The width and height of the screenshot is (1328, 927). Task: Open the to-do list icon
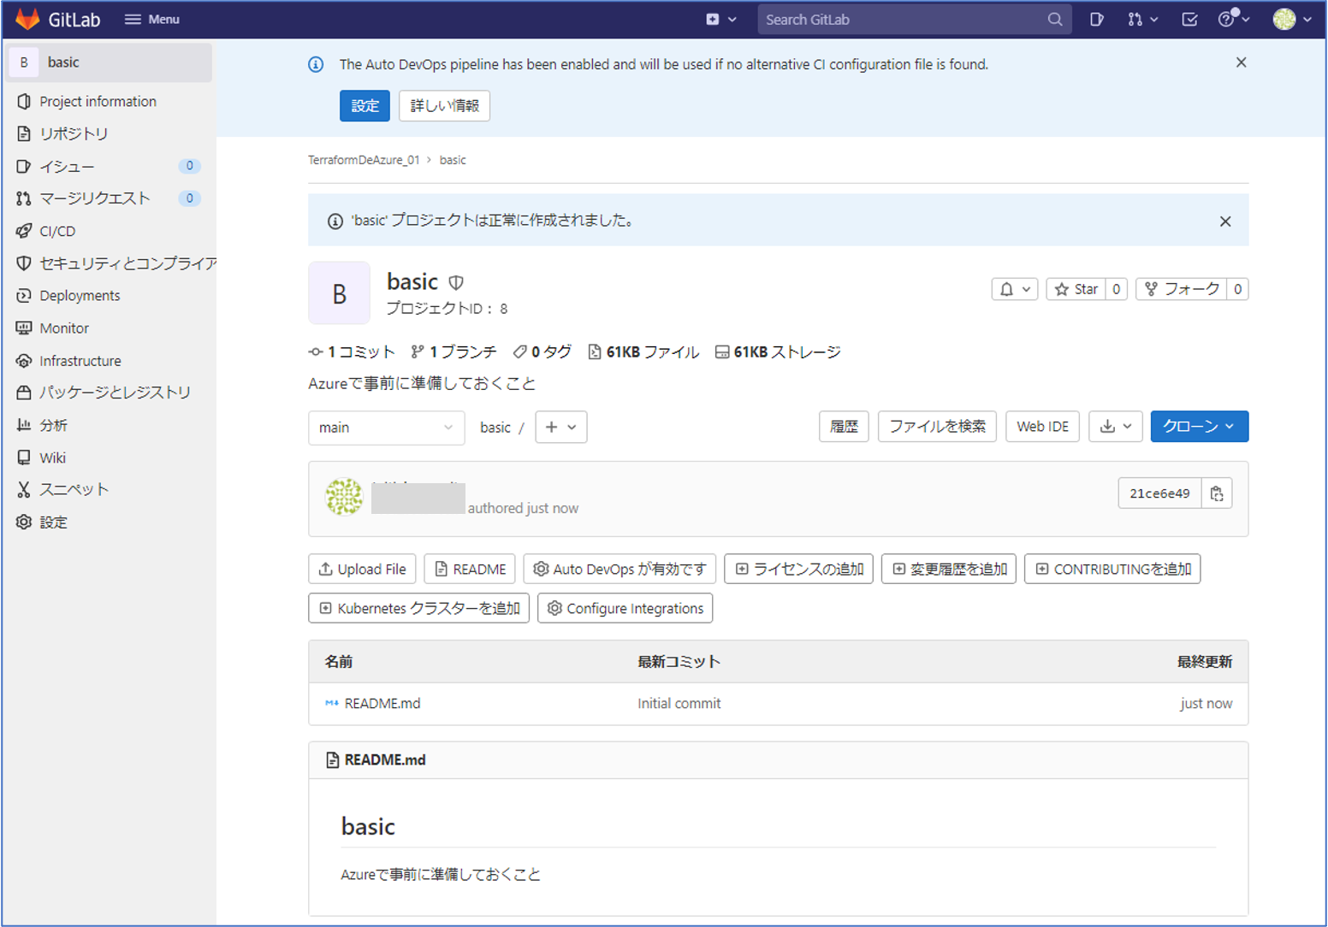point(1189,19)
